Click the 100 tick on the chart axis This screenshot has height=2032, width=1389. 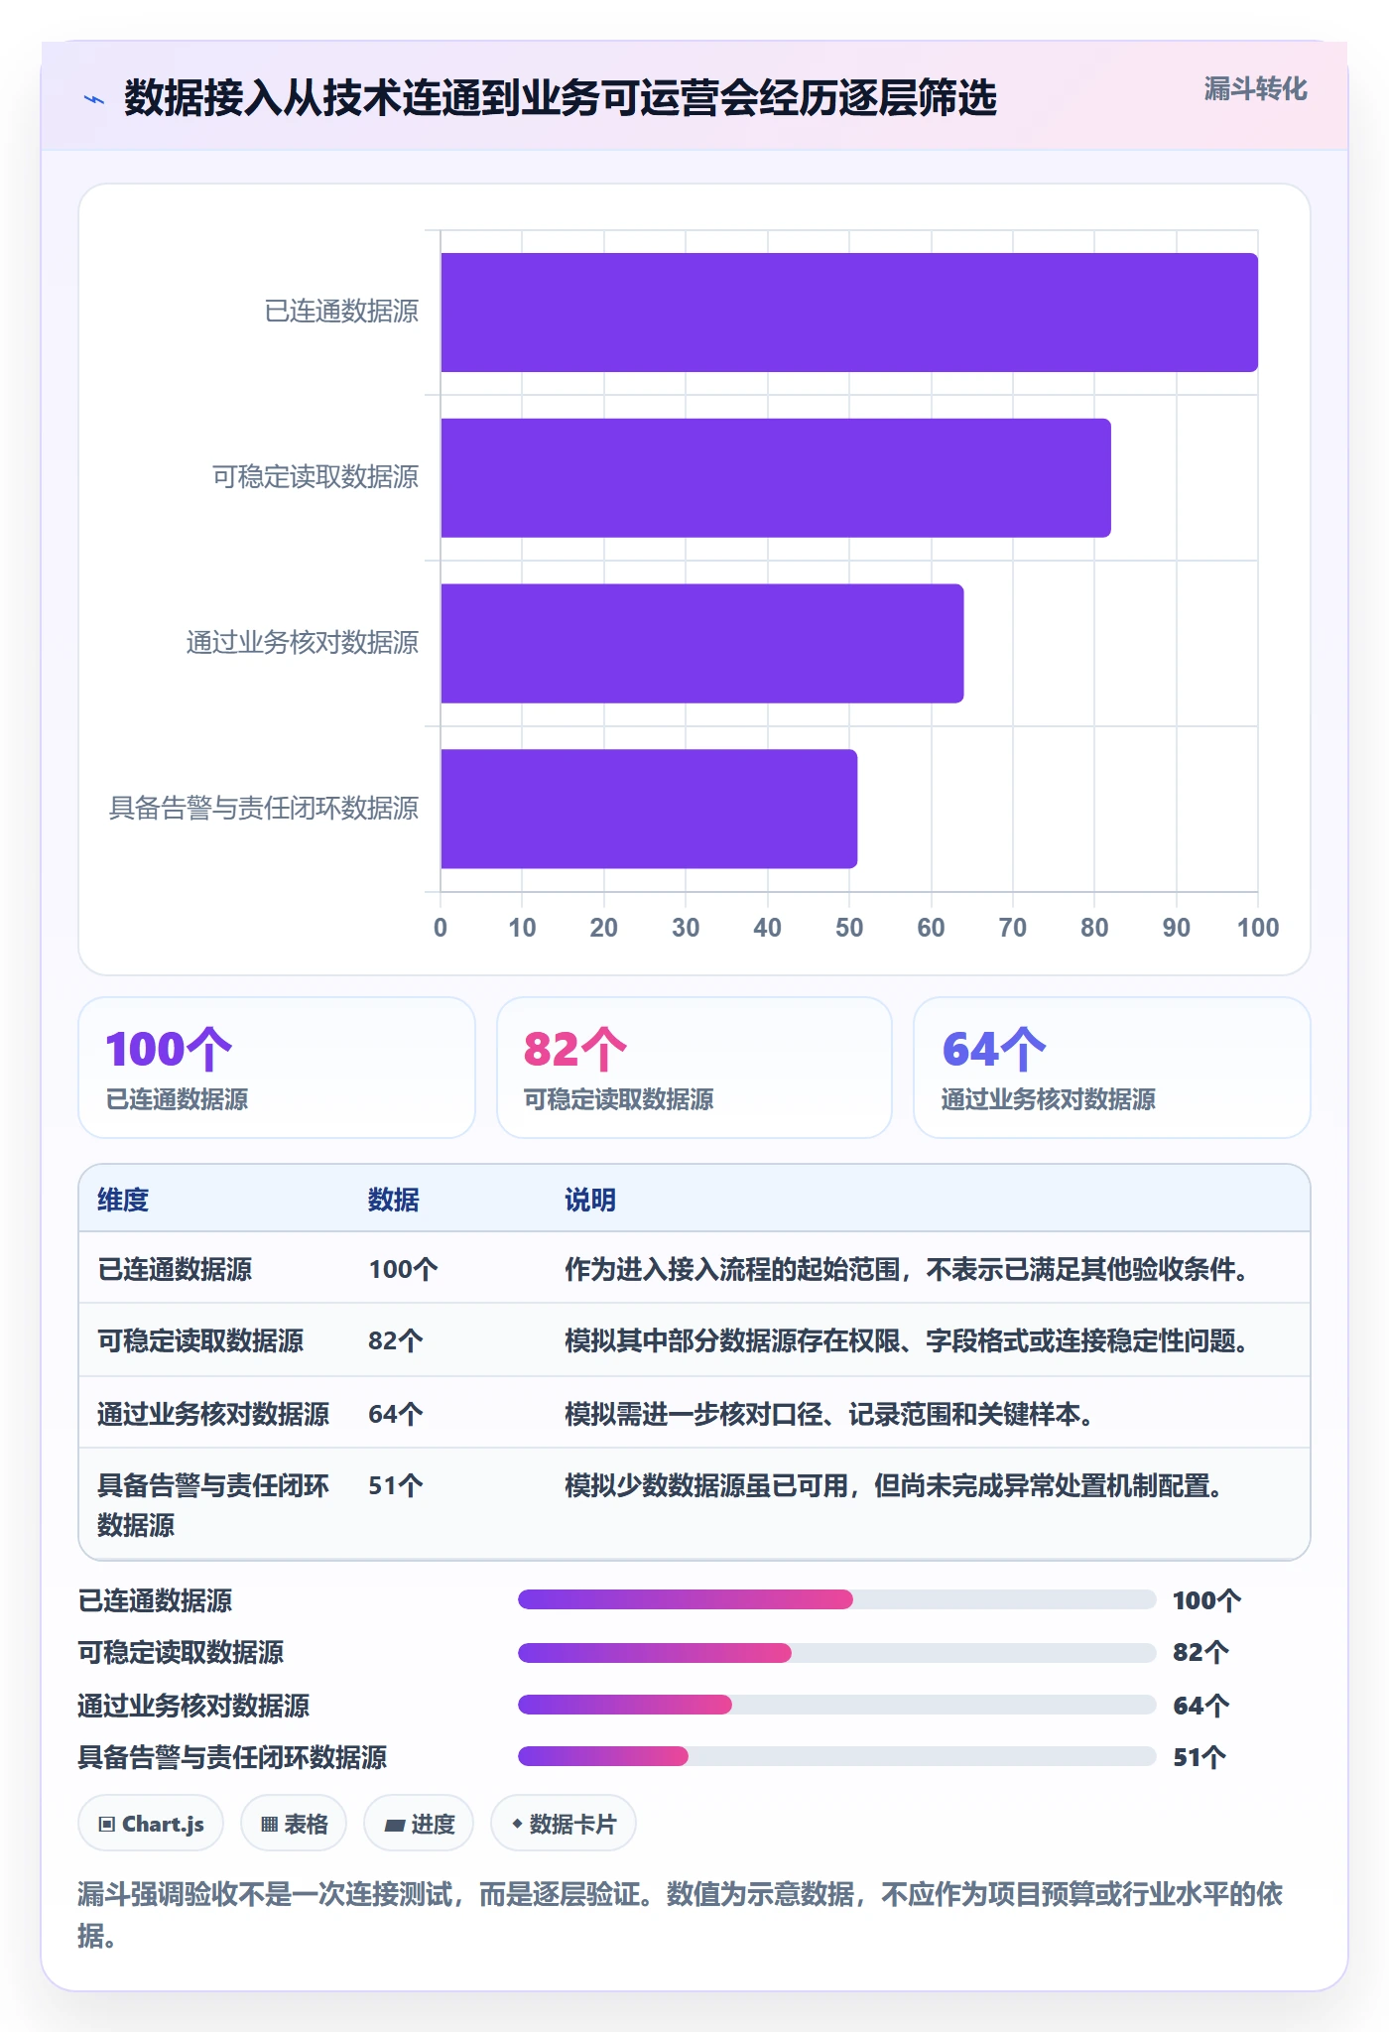click(1258, 928)
